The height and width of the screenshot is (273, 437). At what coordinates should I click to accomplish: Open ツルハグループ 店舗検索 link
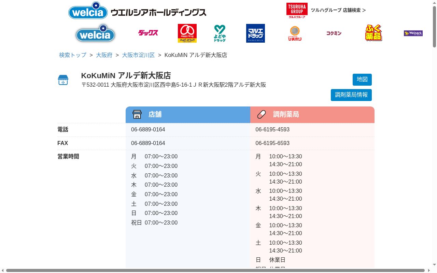[x=338, y=10]
